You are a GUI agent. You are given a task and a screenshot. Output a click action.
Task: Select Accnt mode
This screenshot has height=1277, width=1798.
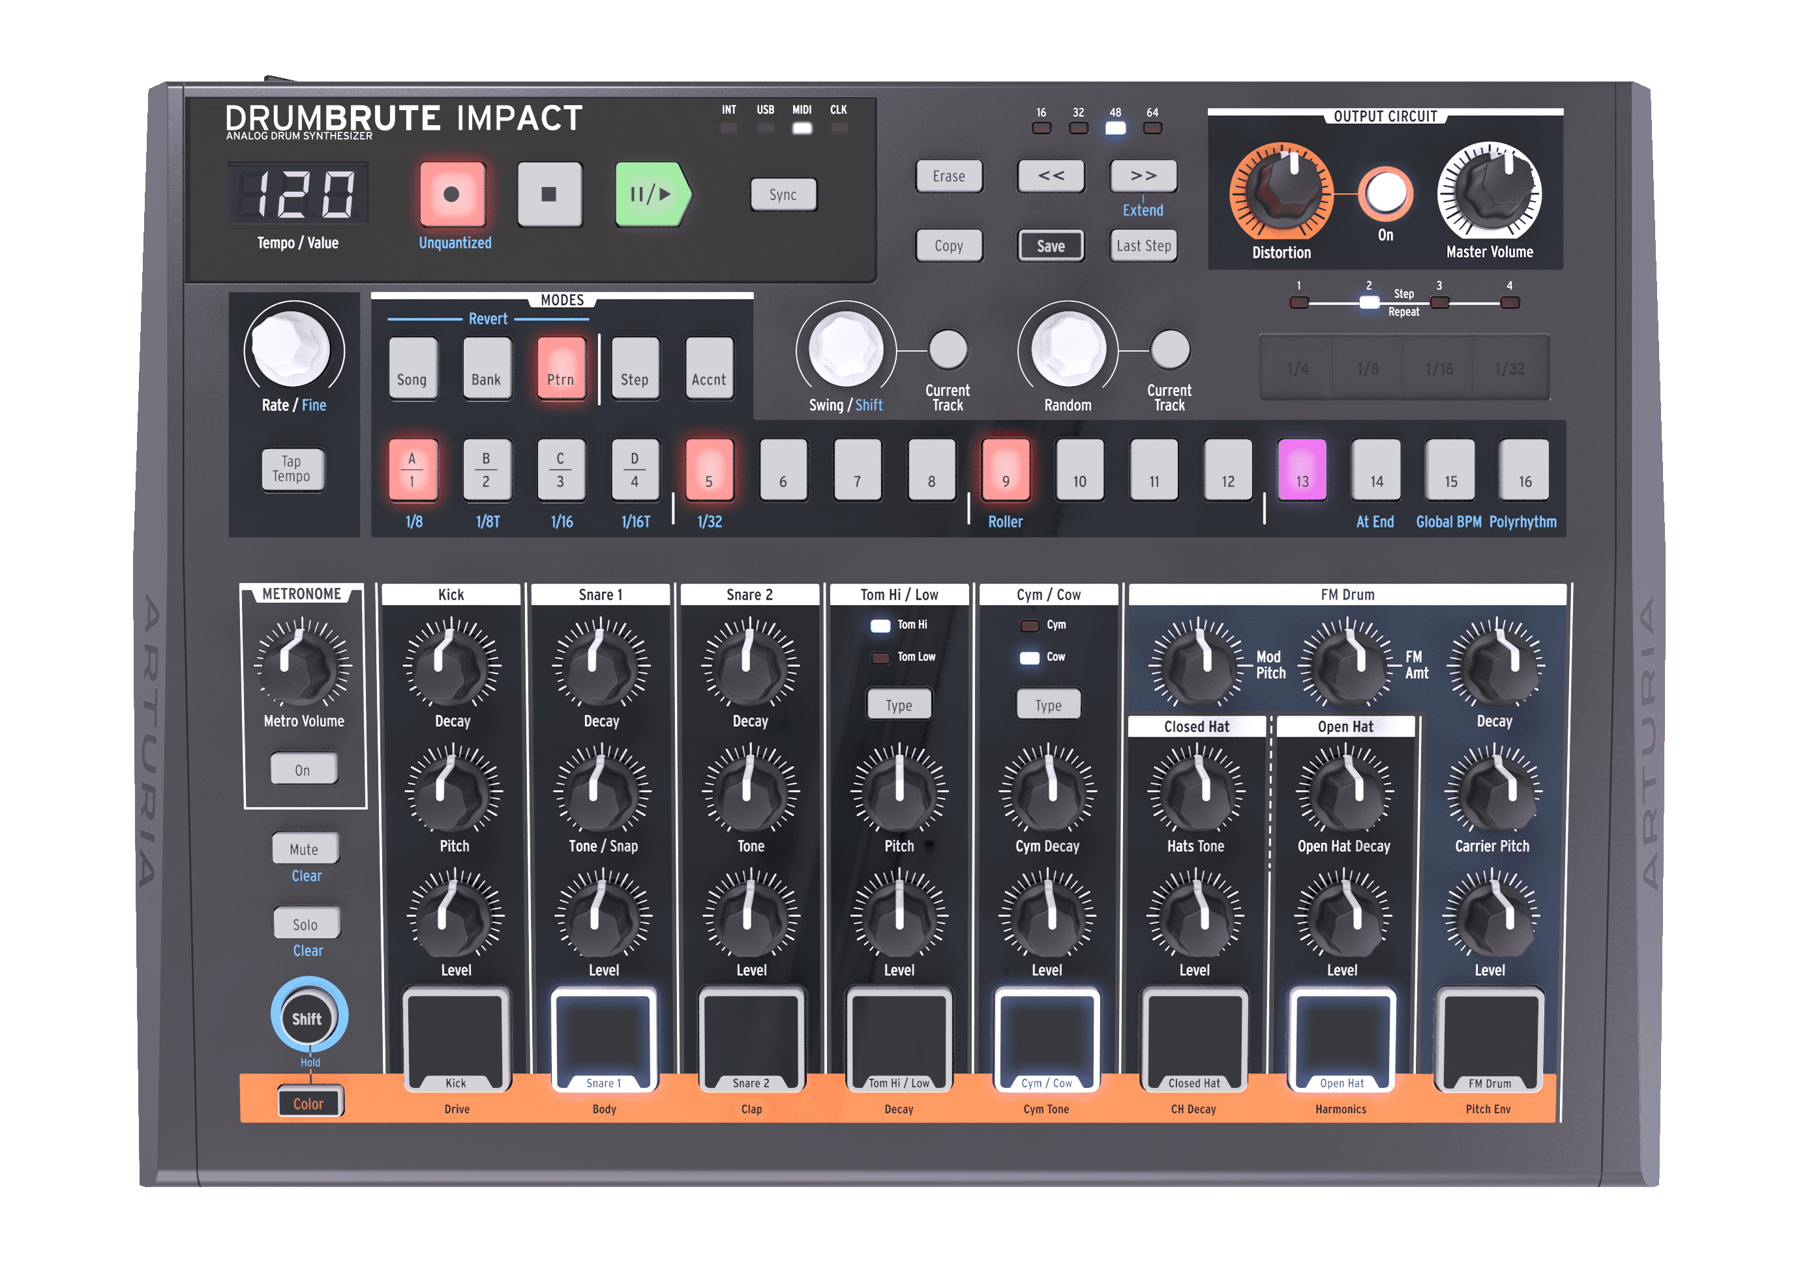pos(709,369)
